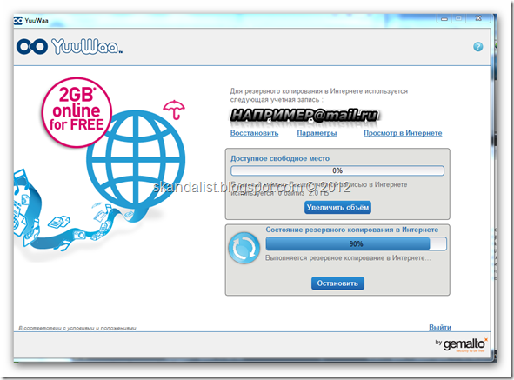Click the account email НАПРИМЕР@mail.ru
514x380 pixels.
point(304,116)
